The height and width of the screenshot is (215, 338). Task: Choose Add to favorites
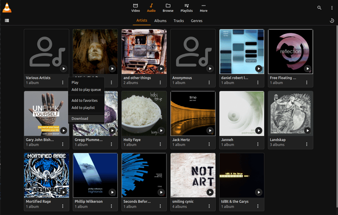tap(86, 101)
